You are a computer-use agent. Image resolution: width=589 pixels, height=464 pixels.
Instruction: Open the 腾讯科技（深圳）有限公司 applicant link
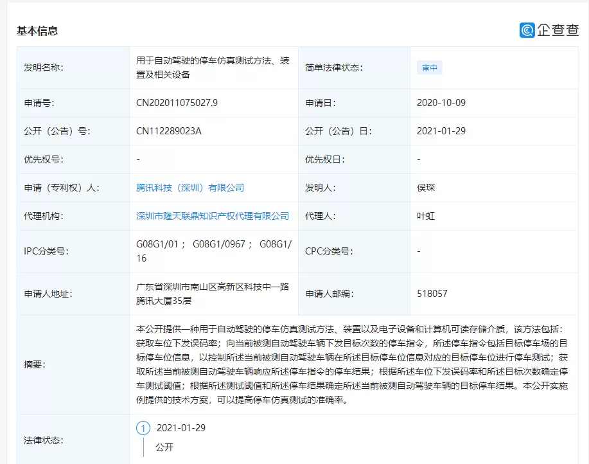coord(190,188)
